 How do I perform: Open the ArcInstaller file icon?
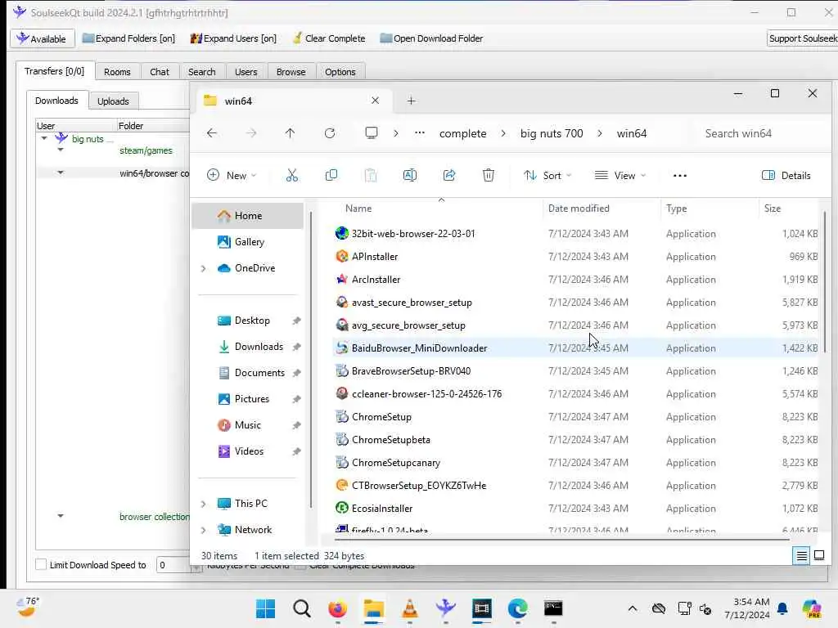(x=341, y=280)
